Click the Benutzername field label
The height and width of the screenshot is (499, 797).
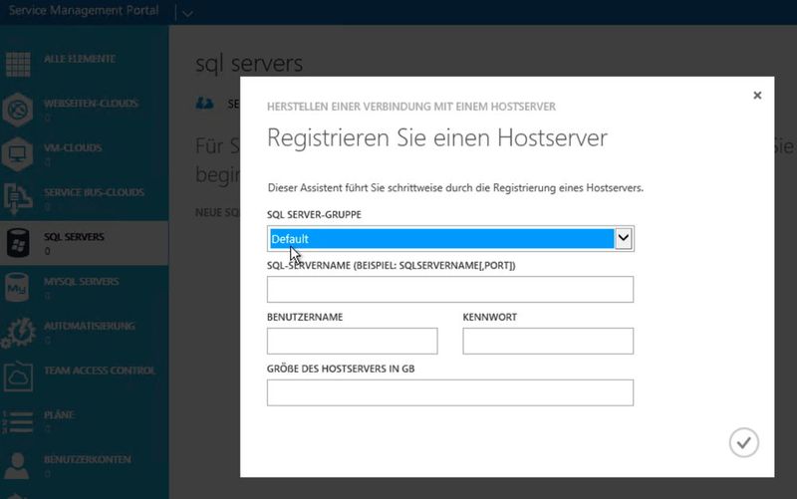305,317
